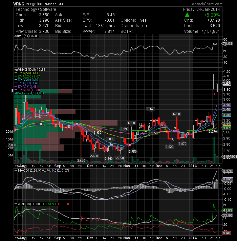Click the EMA(200) 3.07 legend entry
Image resolution: width=237 pixels, height=241 pixels.
[x=27, y=76]
